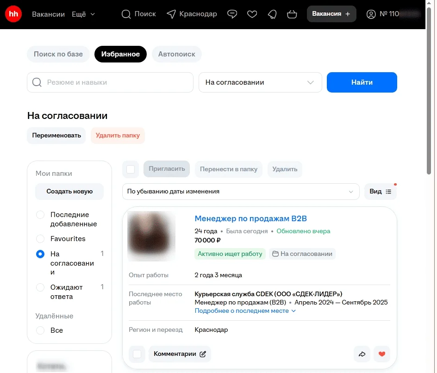Select the Favourites folder radio
Screen dimensions: 437x373
click(40, 239)
